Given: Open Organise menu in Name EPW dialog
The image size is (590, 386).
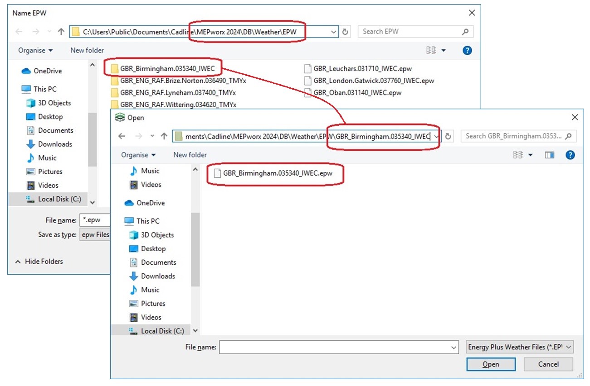Looking at the screenshot, I should click(x=35, y=50).
